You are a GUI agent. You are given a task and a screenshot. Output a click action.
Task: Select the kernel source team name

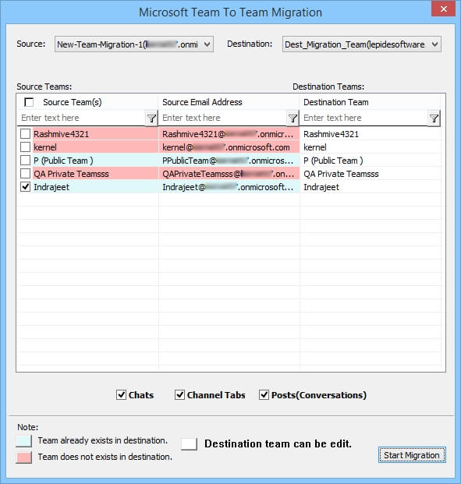(45, 147)
